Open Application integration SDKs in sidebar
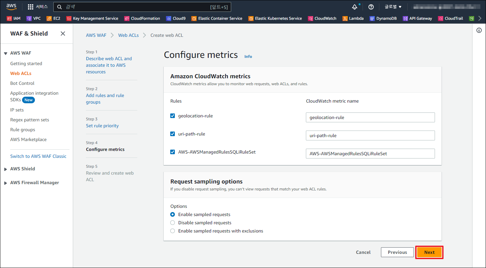Image resolution: width=486 pixels, height=268 pixels. coord(34,96)
